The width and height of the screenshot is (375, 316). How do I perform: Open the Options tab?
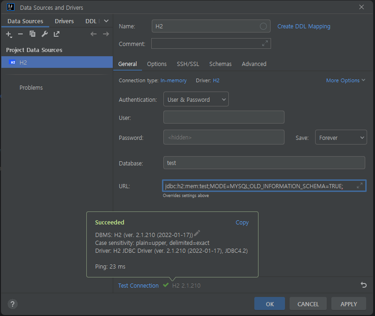pos(157,64)
